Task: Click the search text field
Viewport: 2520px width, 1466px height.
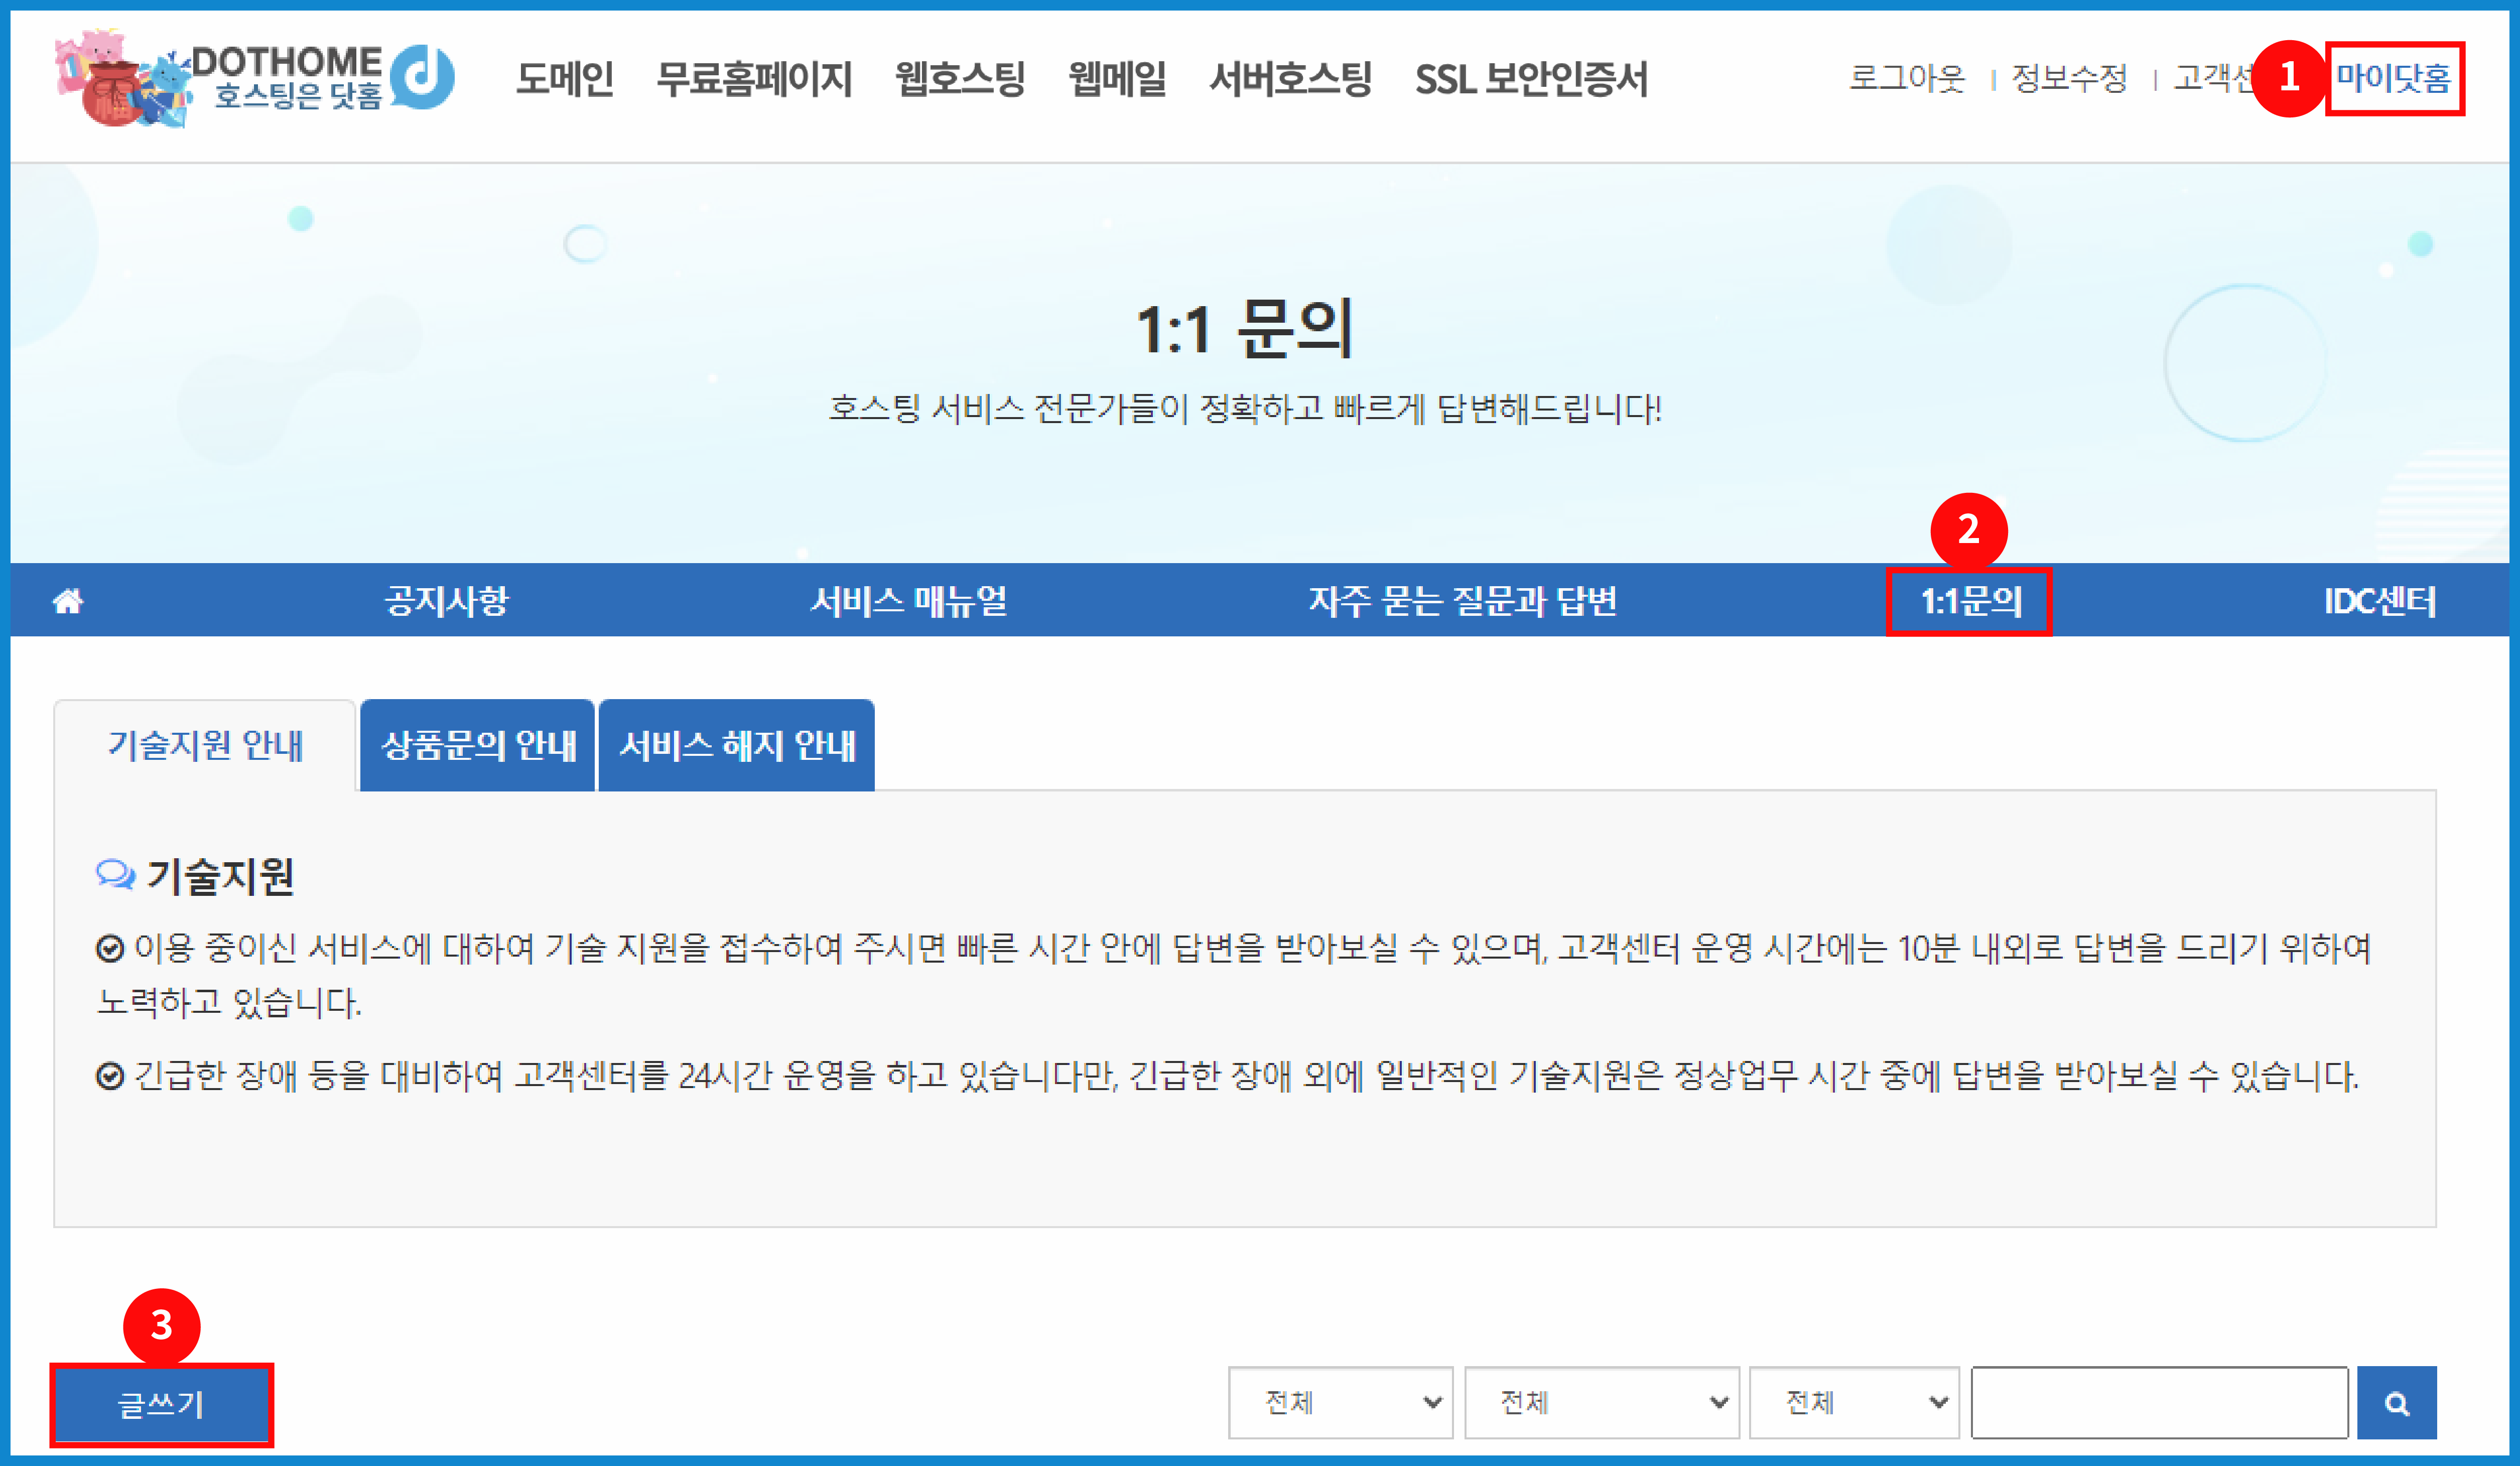Action: [x=2160, y=1403]
